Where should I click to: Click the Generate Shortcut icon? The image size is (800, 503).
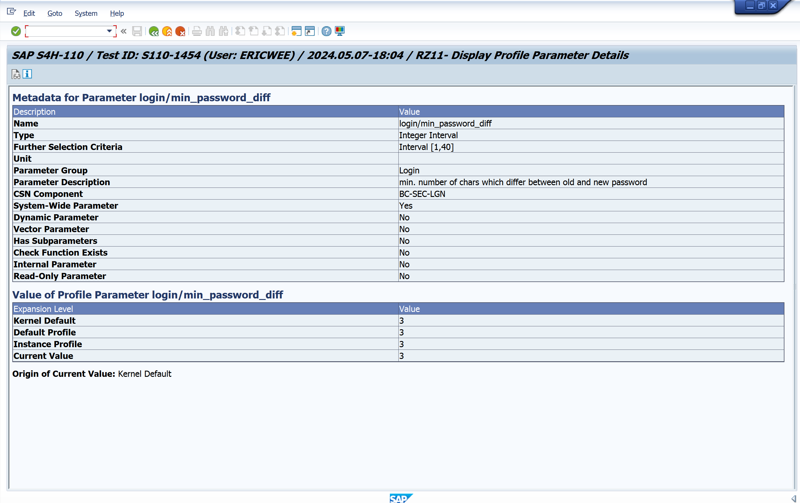[x=310, y=31]
